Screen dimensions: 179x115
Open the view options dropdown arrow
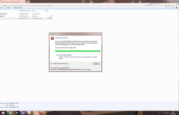(169, 8)
